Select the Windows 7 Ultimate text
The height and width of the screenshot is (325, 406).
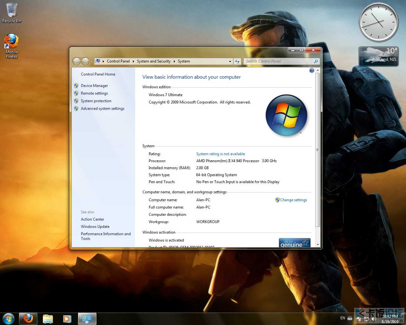[166, 95]
